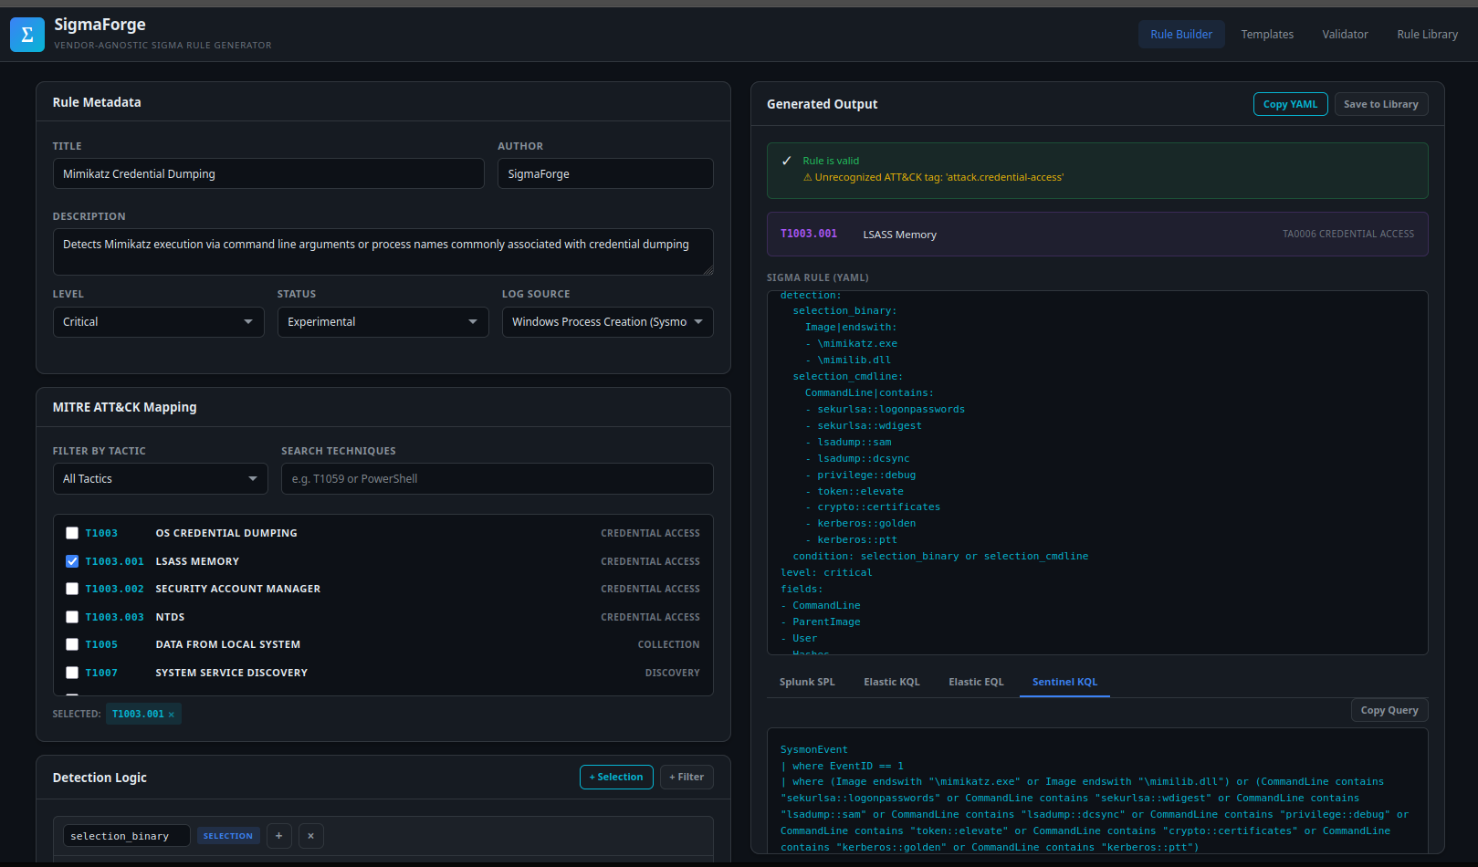
Task: Tick the T1003.003 NTDS checkbox
Action: point(72,617)
